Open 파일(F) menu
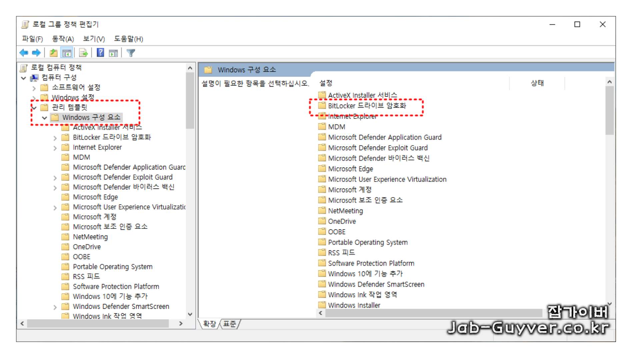The width and height of the screenshot is (632, 358). [32, 39]
